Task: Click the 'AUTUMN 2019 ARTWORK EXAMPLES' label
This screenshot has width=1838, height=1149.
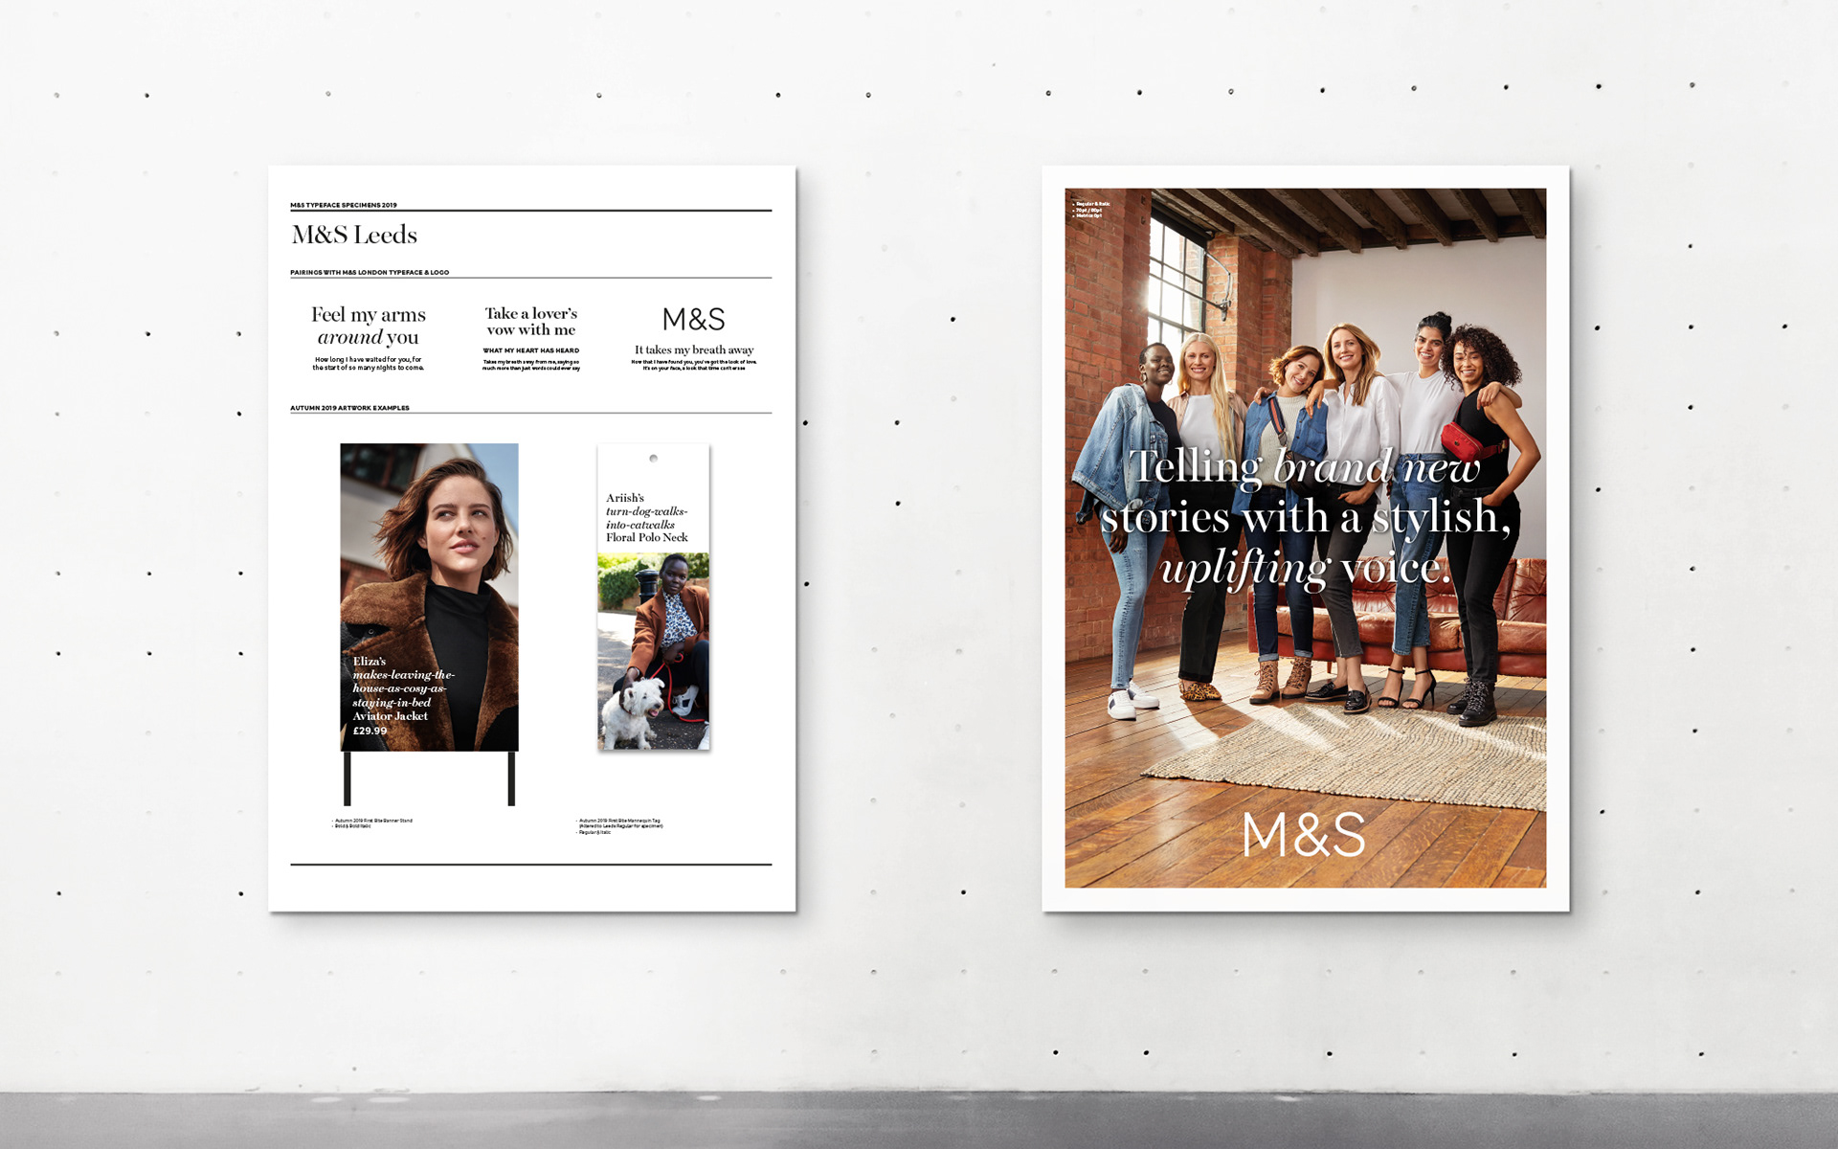Action: coord(349,408)
